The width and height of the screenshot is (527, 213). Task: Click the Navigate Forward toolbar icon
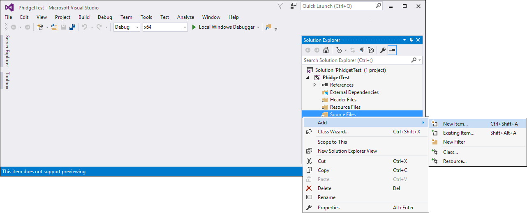point(28,27)
